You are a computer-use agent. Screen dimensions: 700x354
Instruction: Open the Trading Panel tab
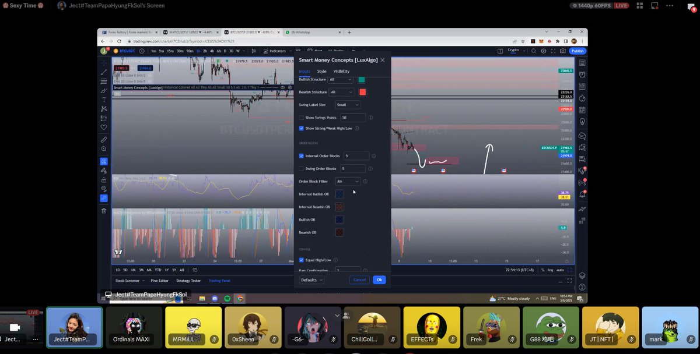pyautogui.click(x=219, y=281)
